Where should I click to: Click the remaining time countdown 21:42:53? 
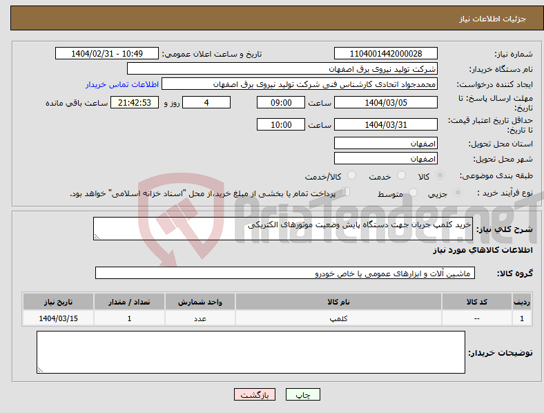135,102
